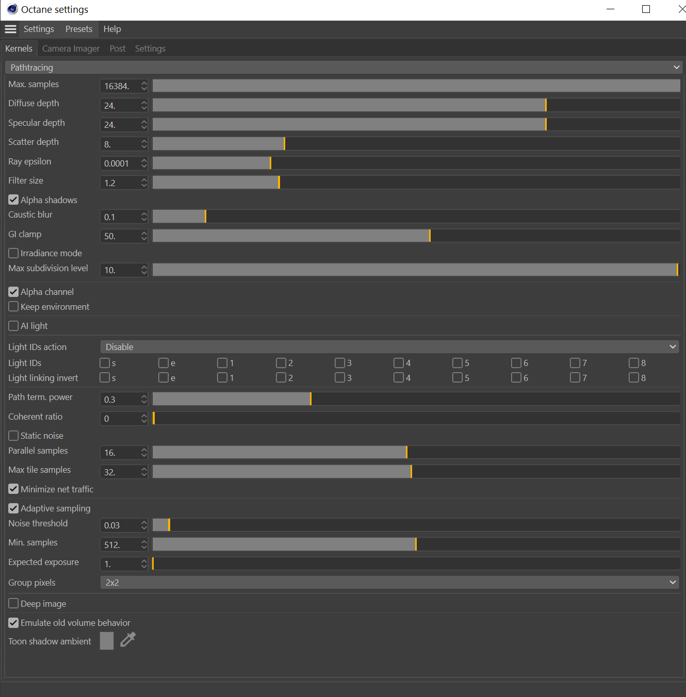Check Light IDs '4' checkbox
The height and width of the screenshot is (697, 686).
[399, 363]
